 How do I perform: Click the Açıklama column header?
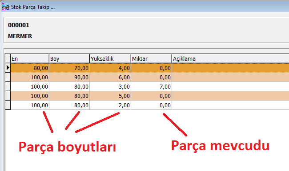(x=230, y=59)
